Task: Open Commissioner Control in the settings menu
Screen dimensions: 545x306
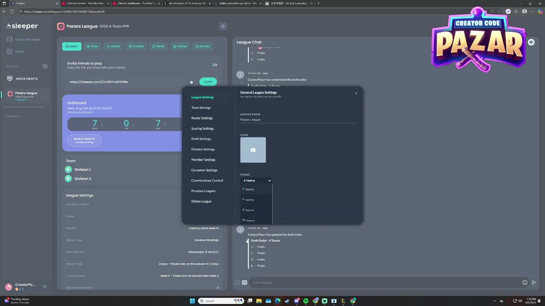Action: pyautogui.click(x=207, y=181)
